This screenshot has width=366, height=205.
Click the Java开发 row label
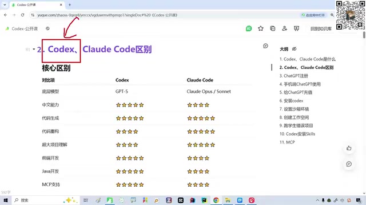(x=50, y=171)
